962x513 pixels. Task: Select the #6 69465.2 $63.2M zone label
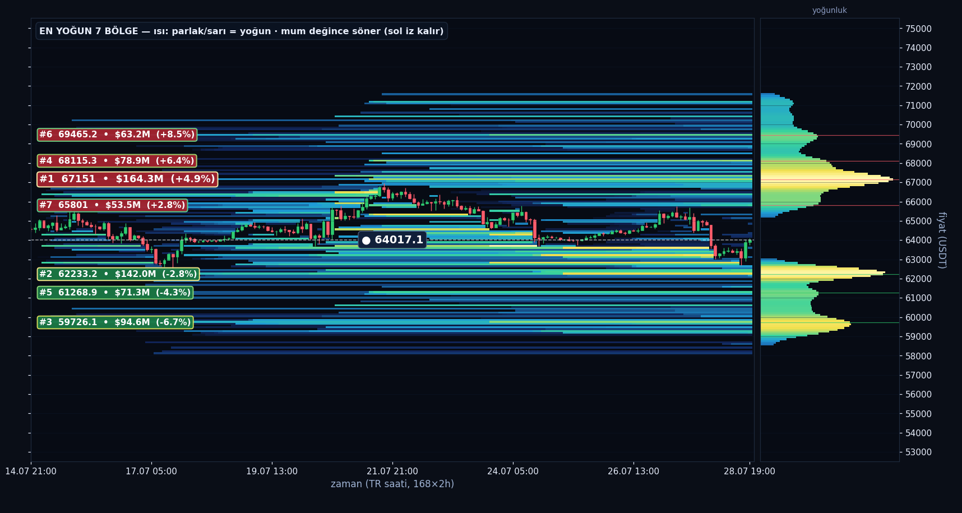[117, 135]
